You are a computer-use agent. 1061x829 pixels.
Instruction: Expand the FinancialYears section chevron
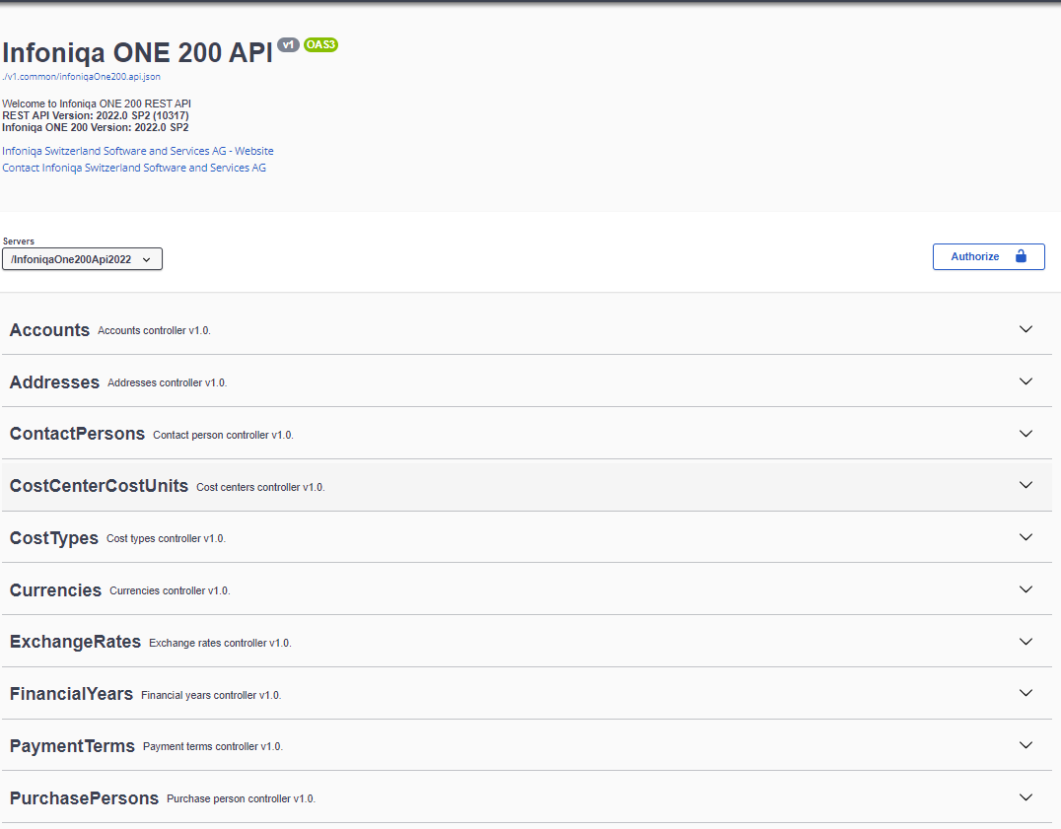(1026, 693)
